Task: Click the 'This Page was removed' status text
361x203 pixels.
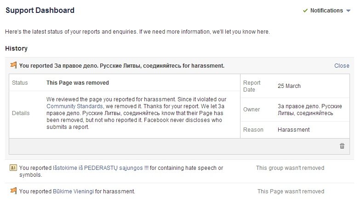Action: tap(78, 83)
